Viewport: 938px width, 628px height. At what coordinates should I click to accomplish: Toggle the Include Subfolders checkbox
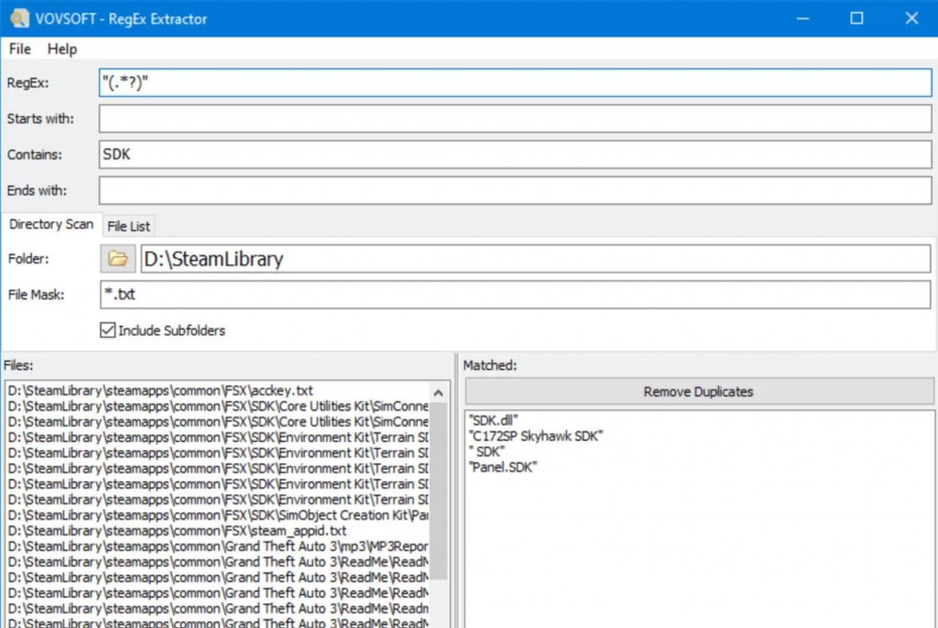pos(108,330)
